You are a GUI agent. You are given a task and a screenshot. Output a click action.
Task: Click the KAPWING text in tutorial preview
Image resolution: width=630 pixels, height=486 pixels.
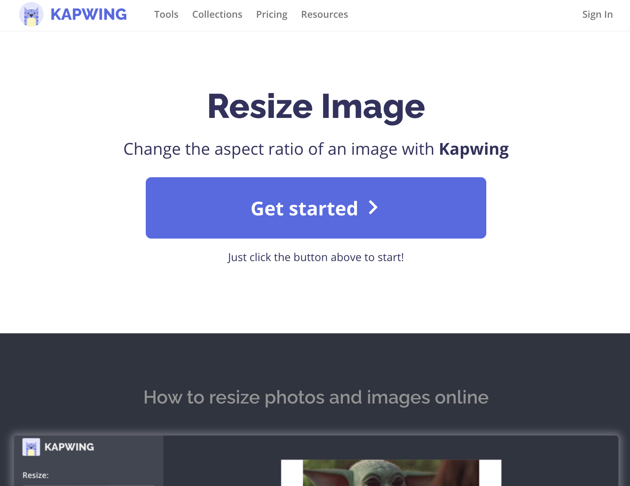(x=69, y=447)
